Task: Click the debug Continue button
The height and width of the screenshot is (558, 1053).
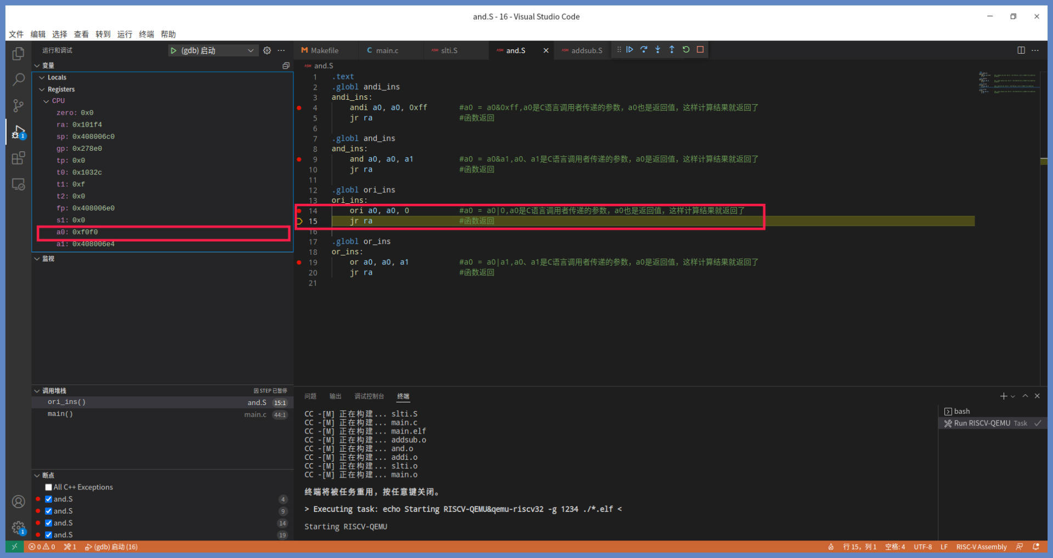Action: (630, 50)
